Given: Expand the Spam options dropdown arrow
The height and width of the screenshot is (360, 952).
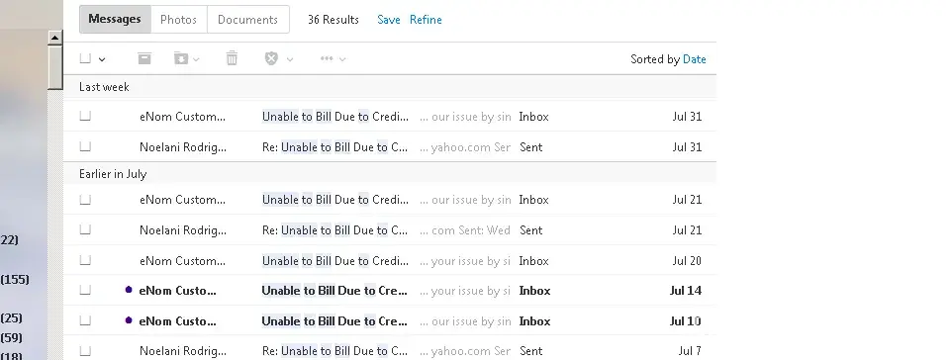Looking at the screenshot, I should pyautogui.click(x=290, y=59).
